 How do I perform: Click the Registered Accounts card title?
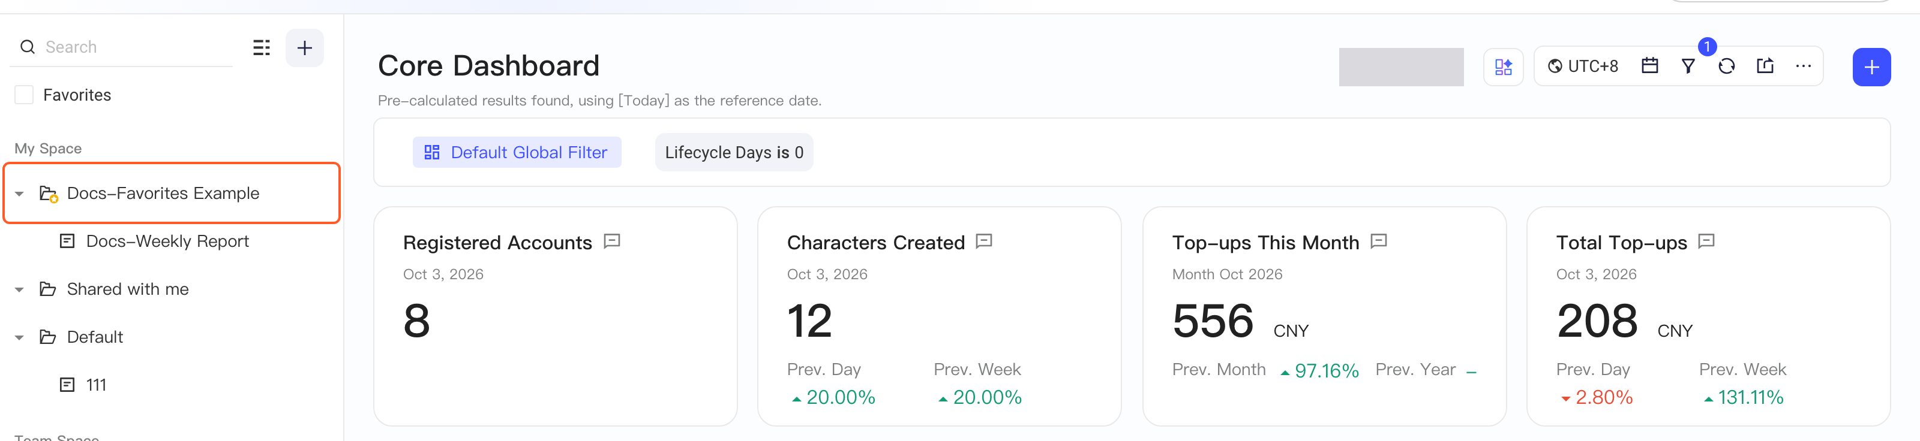[497, 243]
